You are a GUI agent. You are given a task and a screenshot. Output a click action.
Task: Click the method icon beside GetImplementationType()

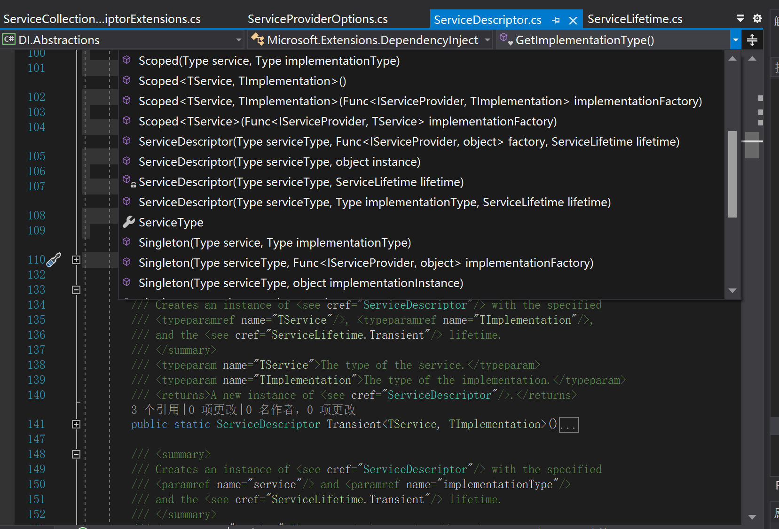[505, 39]
